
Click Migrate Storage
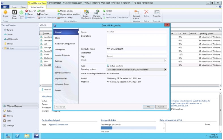pos(65,11)
